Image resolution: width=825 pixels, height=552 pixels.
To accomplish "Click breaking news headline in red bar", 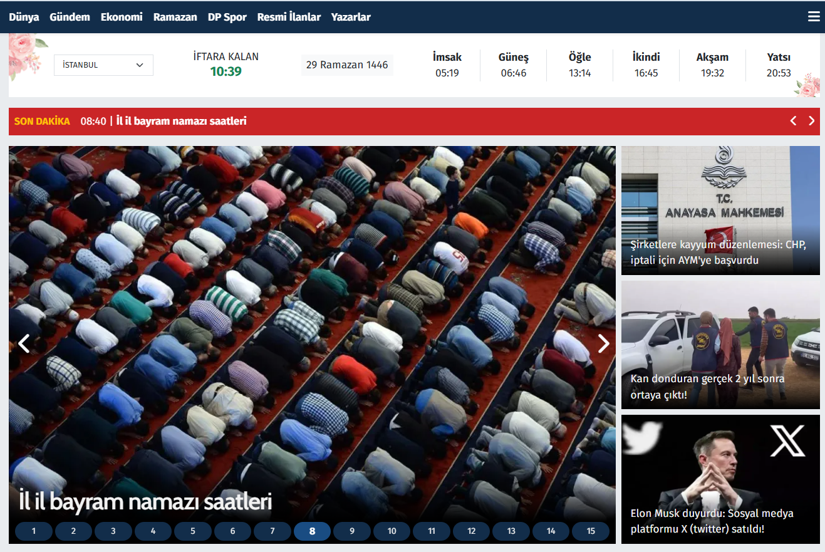I will tap(181, 121).
